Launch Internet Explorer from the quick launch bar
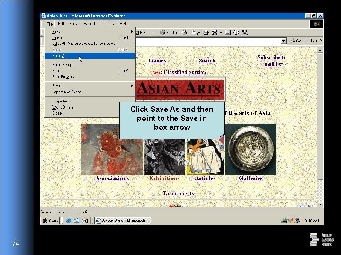The image size is (341, 255). 68,221
